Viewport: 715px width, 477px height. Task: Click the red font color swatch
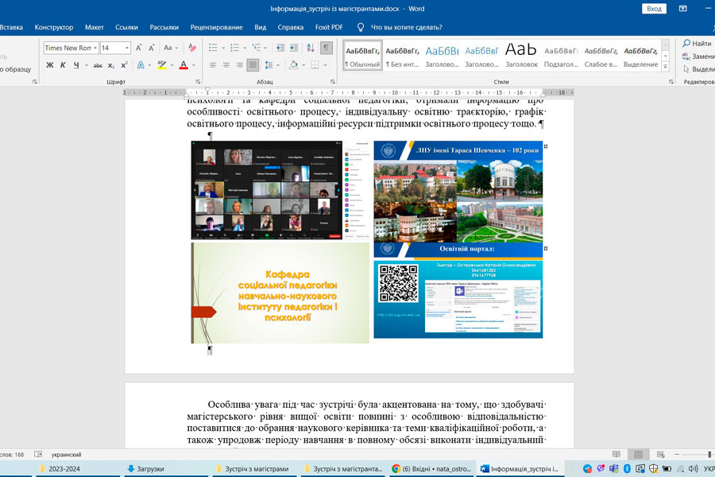coord(184,65)
